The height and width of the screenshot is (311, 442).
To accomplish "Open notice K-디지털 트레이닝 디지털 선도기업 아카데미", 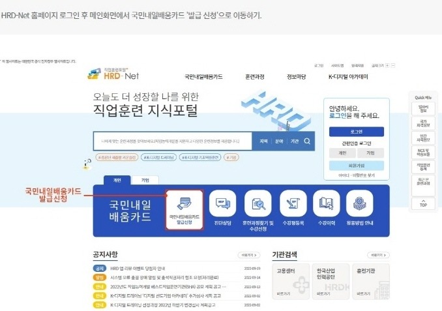I will tap(166, 296).
